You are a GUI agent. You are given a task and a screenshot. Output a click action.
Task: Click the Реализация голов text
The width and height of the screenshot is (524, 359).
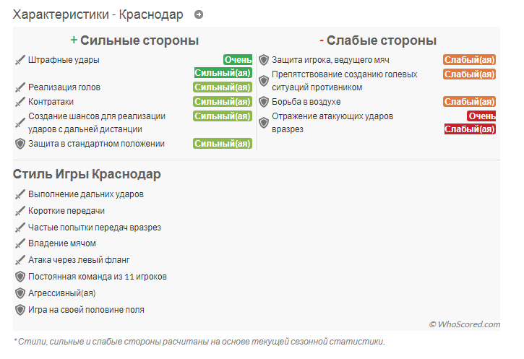click(64, 87)
